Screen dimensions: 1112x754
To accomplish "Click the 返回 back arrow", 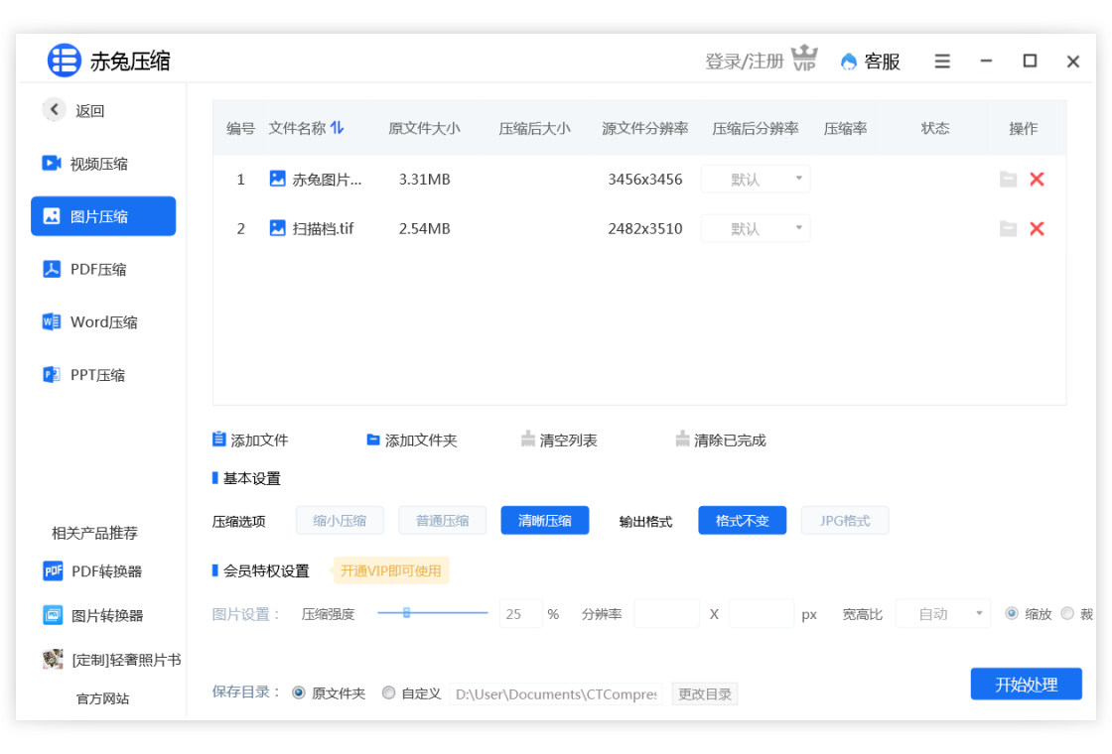I will (x=54, y=110).
